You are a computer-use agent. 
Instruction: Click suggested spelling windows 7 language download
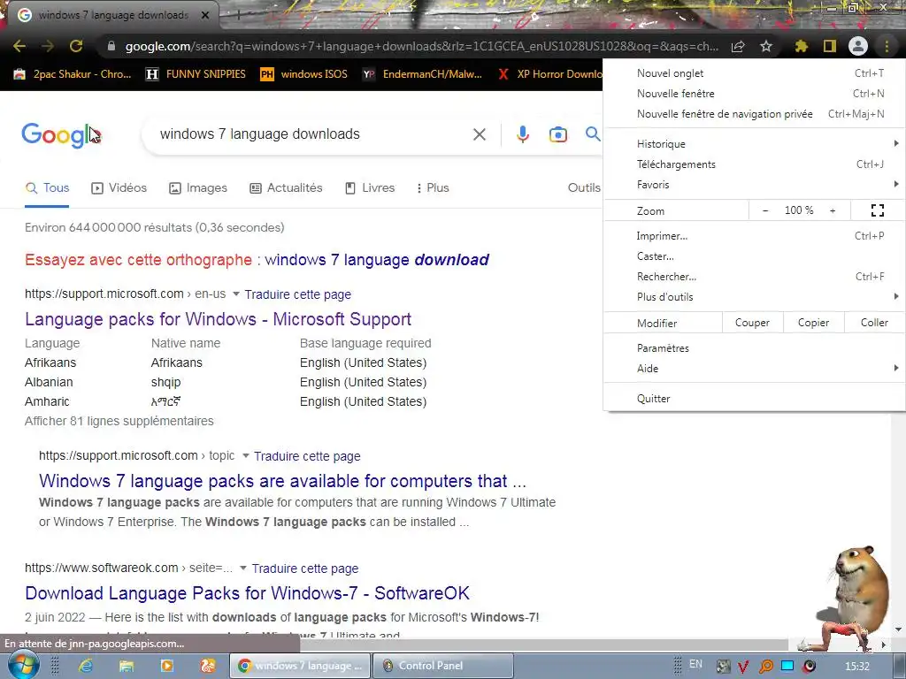[377, 260]
